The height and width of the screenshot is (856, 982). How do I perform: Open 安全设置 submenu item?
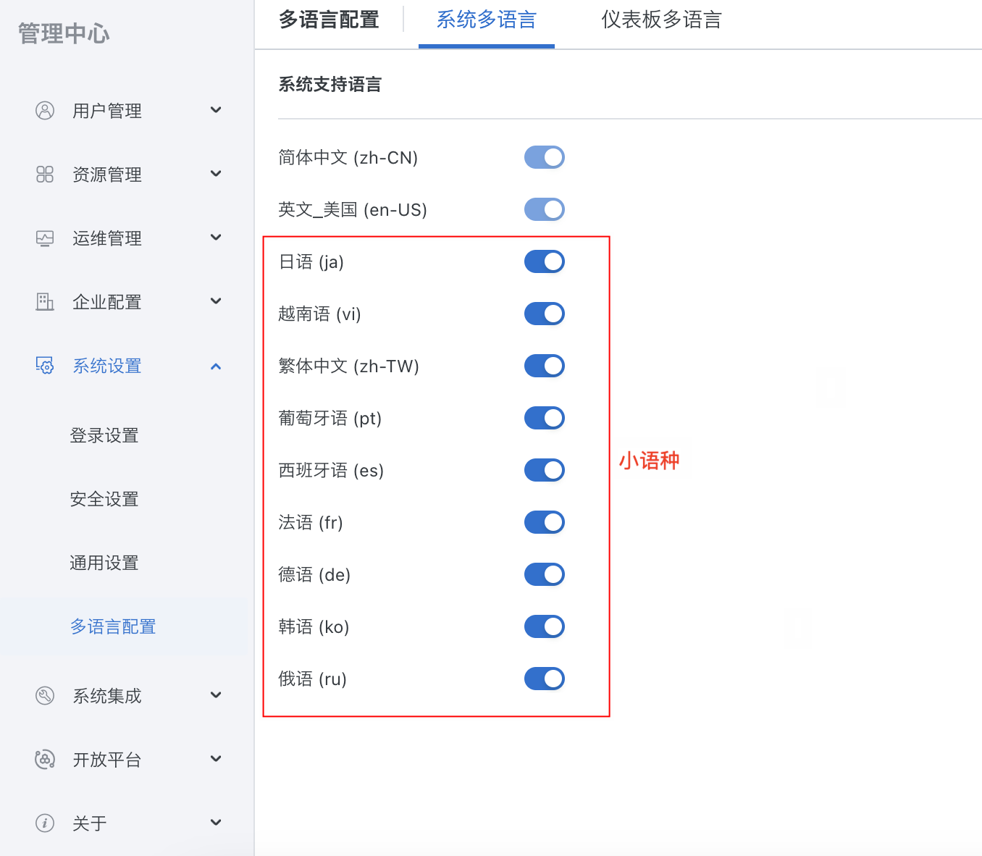[x=104, y=499]
